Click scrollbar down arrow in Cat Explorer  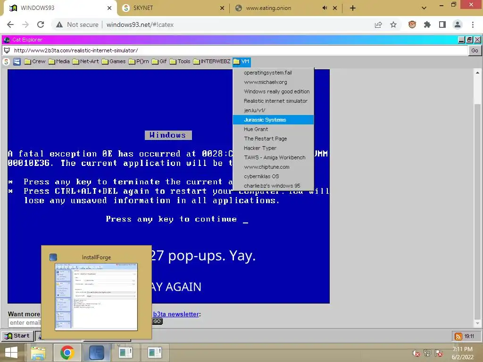pos(477,323)
